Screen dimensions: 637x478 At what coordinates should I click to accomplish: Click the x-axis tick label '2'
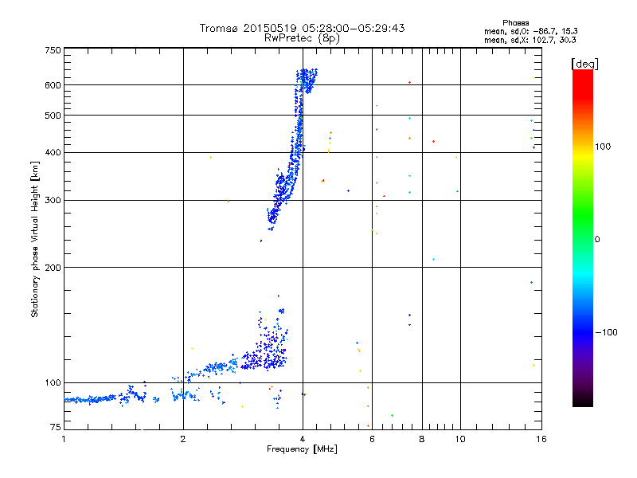pos(183,439)
